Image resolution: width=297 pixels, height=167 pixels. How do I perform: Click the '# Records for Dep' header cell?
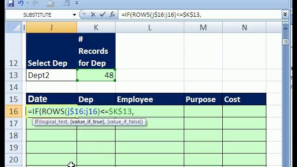(x=96, y=51)
